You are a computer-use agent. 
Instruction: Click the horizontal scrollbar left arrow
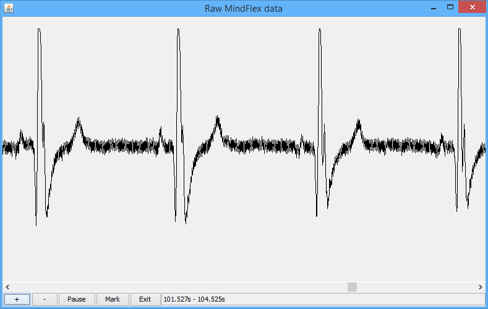7,287
